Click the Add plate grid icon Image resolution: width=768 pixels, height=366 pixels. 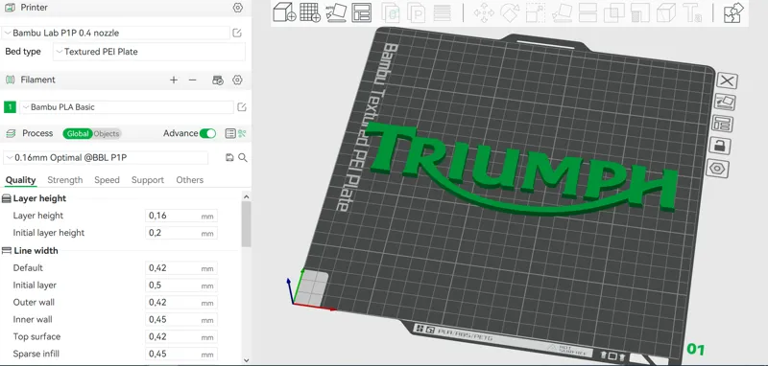click(310, 12)
